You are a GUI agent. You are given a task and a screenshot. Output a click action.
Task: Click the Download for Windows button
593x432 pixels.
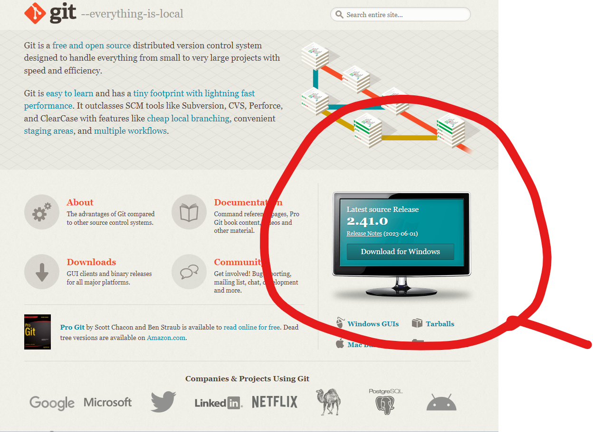click(x=401, y=252)
